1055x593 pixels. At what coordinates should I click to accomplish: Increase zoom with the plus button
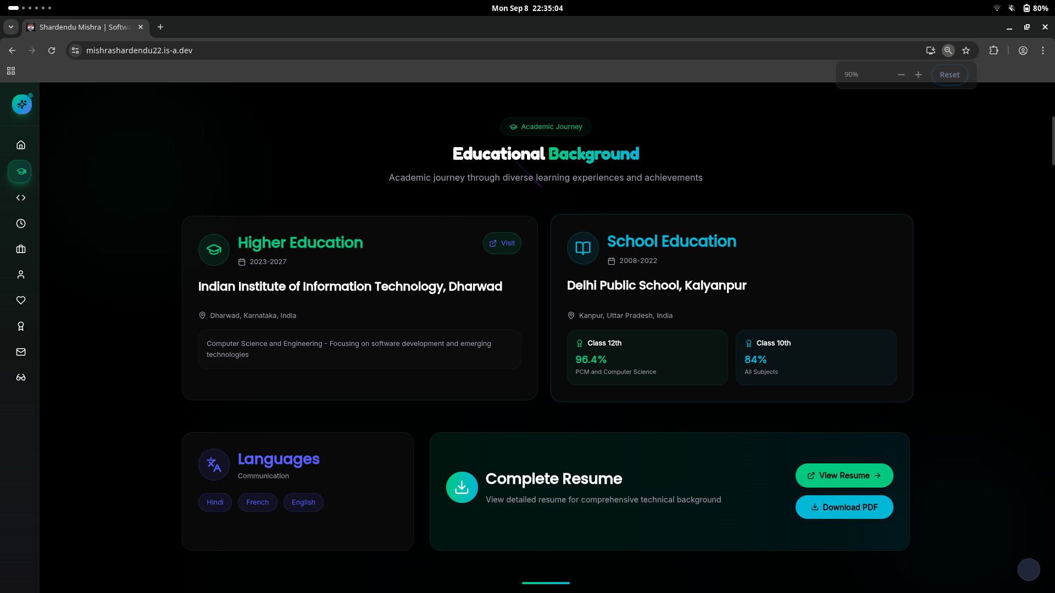(x=918, y=75)
